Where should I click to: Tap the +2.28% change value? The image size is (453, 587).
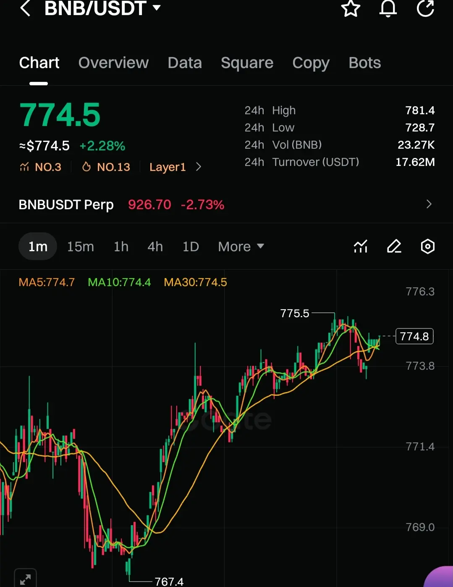102,146
